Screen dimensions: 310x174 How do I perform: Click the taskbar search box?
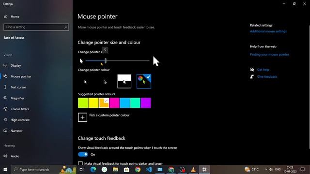pos(44,170)
